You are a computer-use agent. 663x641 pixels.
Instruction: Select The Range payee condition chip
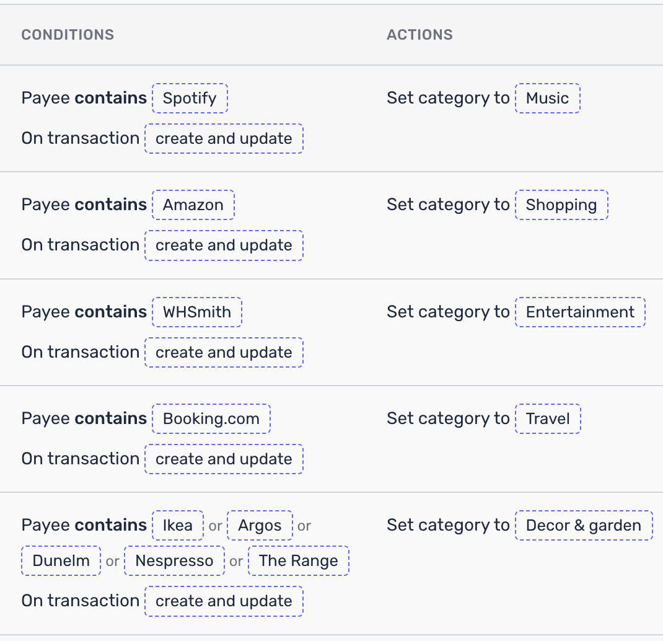pos(298,560)
